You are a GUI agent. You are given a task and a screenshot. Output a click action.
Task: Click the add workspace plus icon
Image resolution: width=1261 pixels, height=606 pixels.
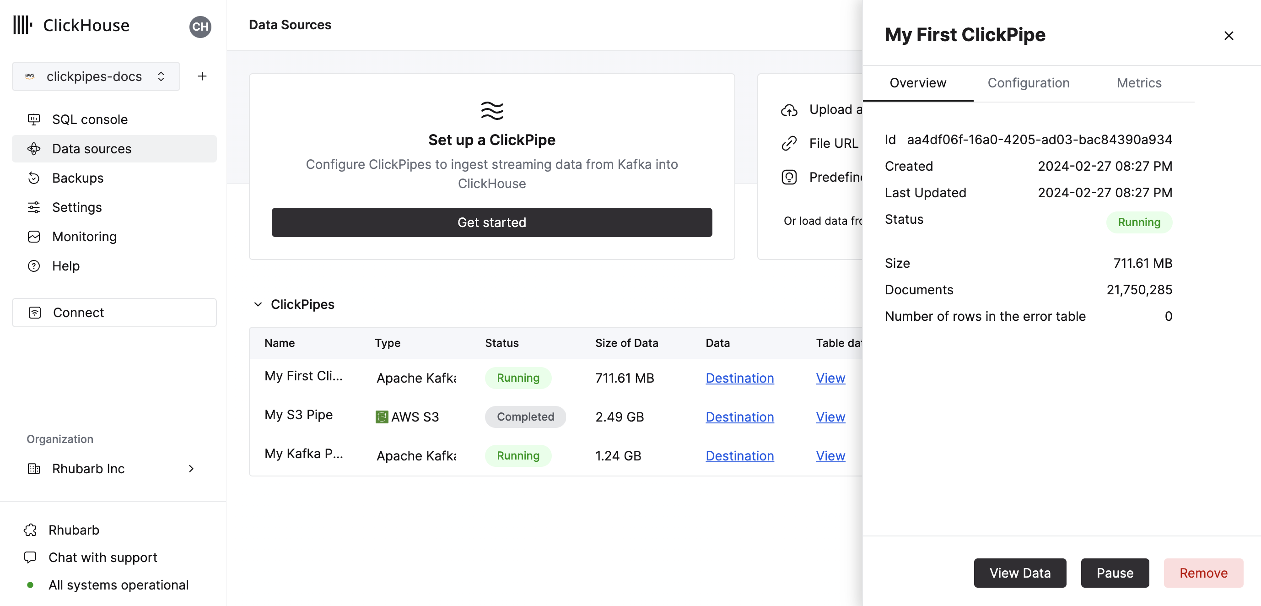tap(202, 76)
